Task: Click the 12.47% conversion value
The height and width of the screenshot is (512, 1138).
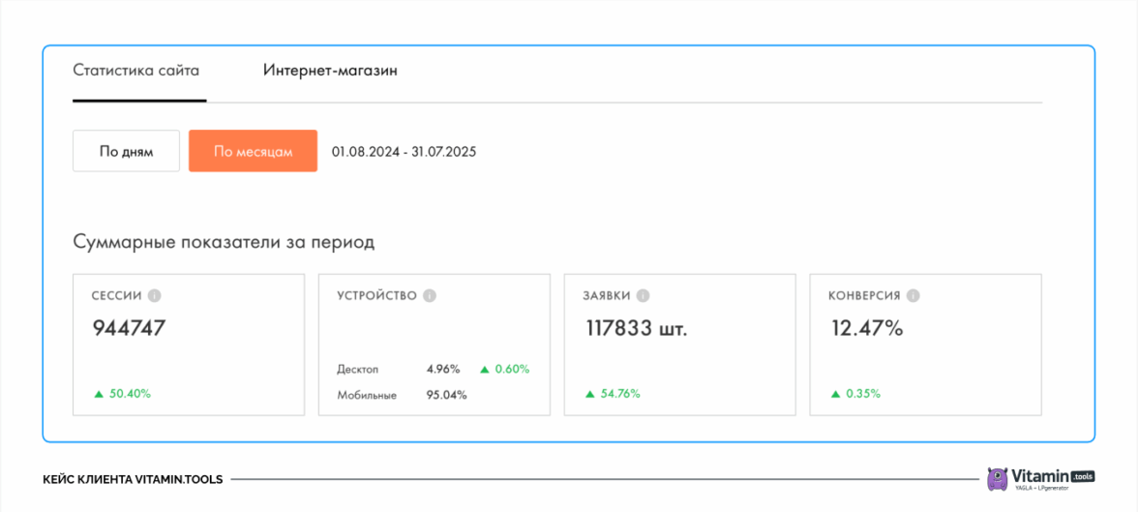Action: coord(867,328)
